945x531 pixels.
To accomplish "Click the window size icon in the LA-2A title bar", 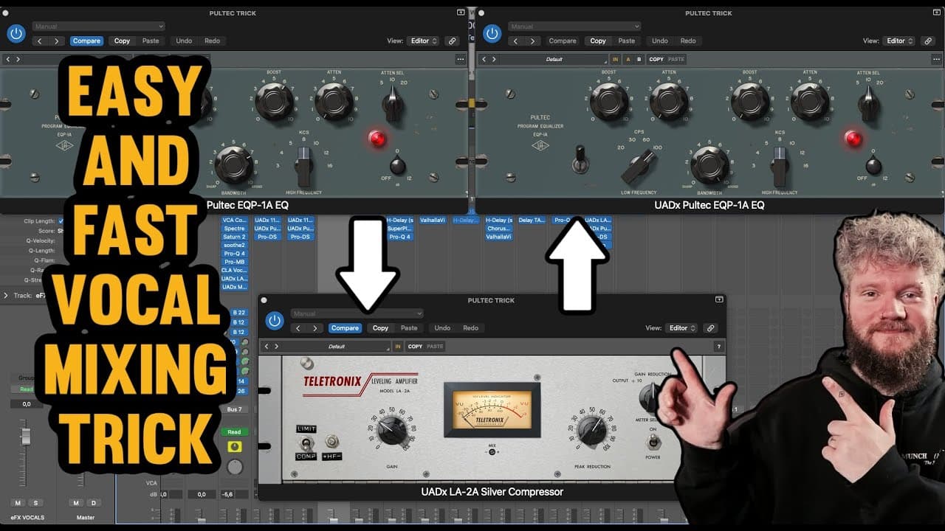I will point(719,300).
